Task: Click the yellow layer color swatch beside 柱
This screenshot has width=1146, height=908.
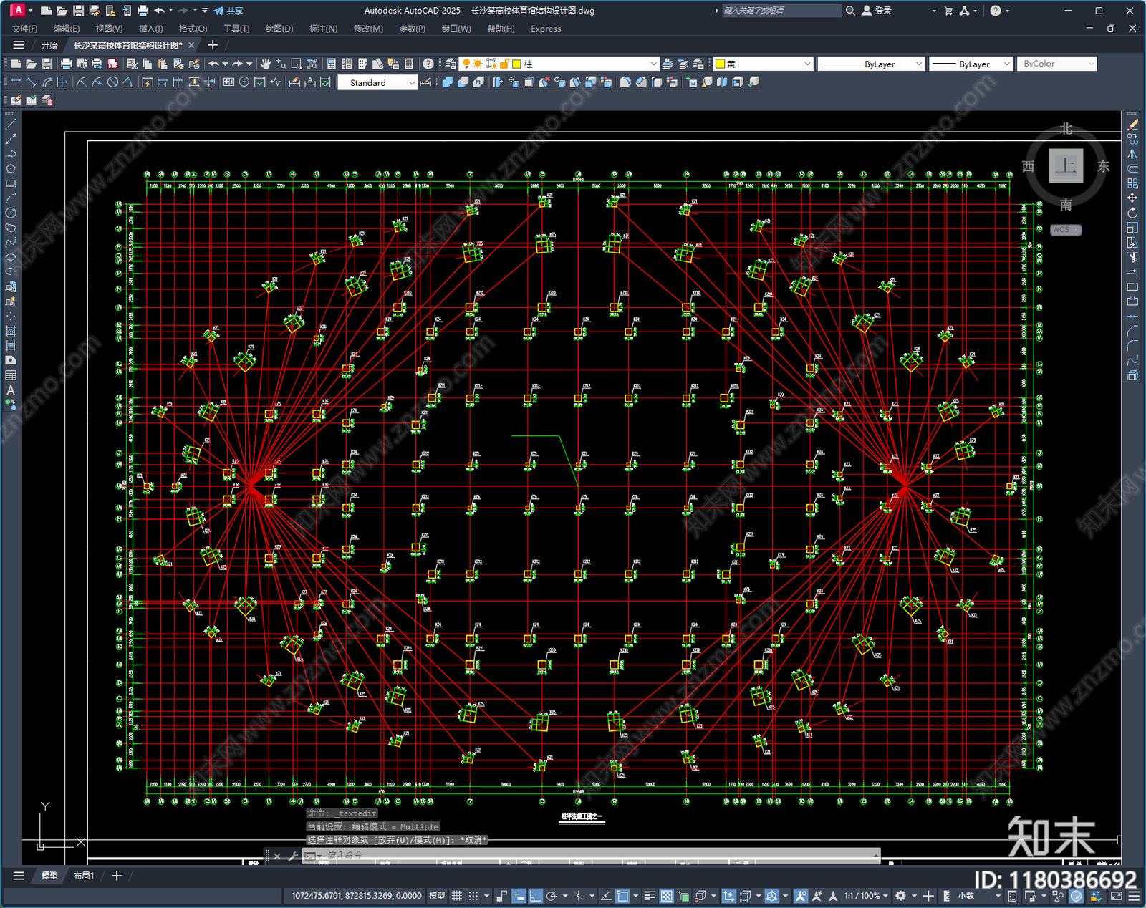Action: [516, 64]
